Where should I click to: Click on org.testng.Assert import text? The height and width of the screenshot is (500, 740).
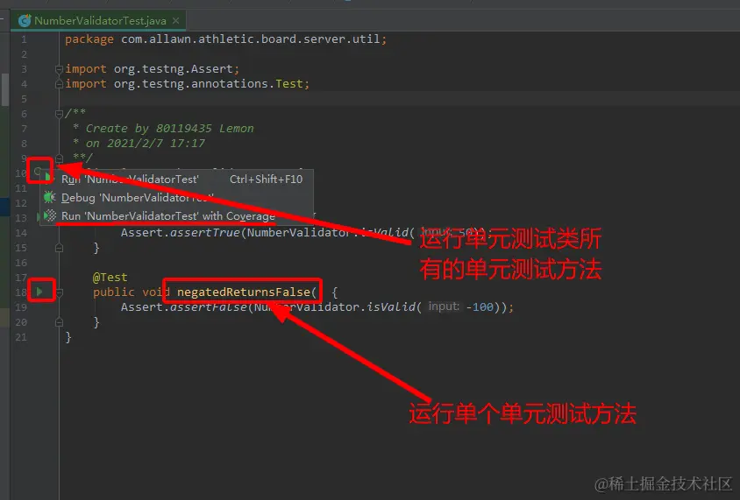(x=174, y=69)
